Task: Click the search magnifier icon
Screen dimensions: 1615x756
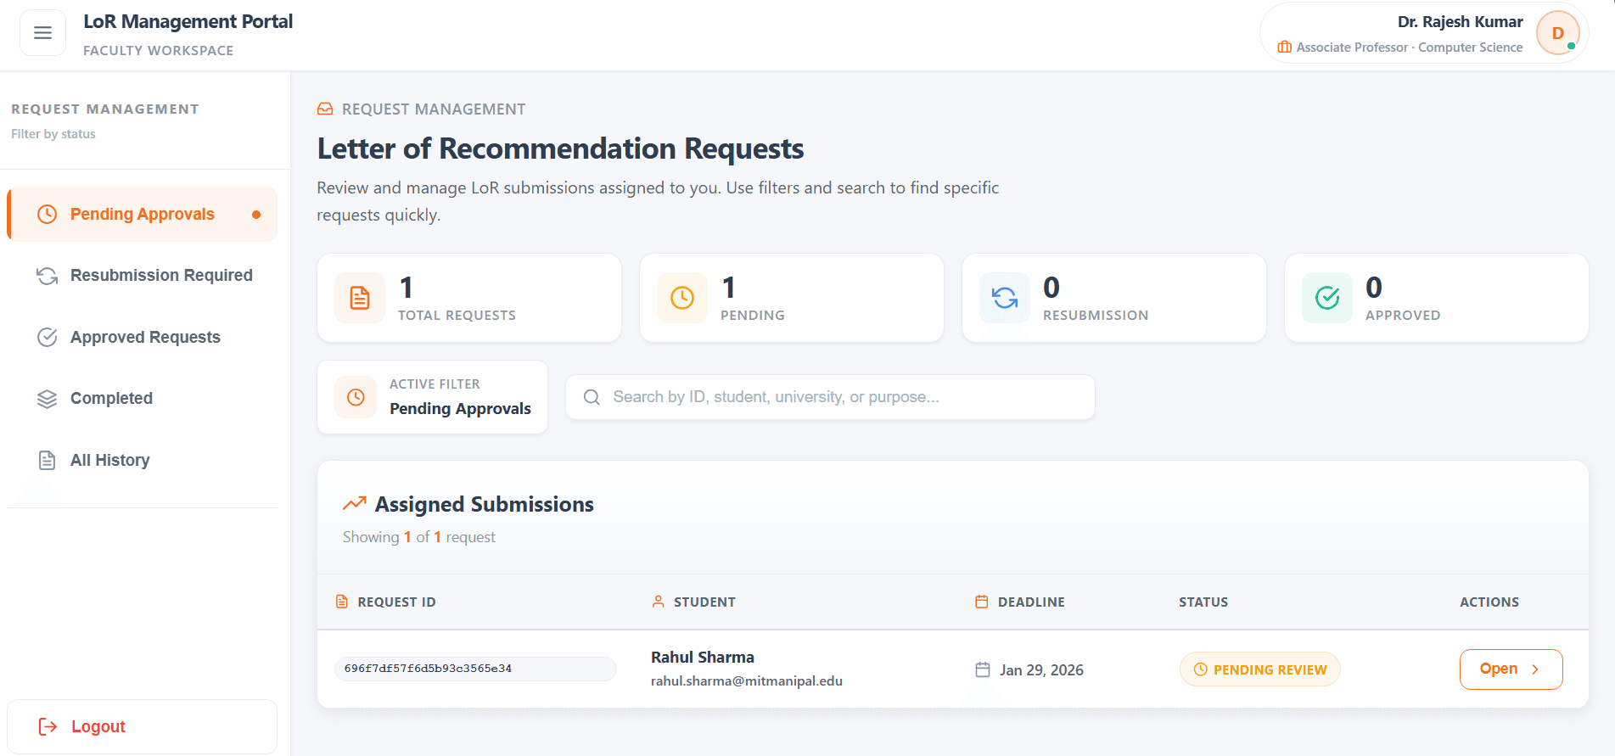Action: [592, 397]
